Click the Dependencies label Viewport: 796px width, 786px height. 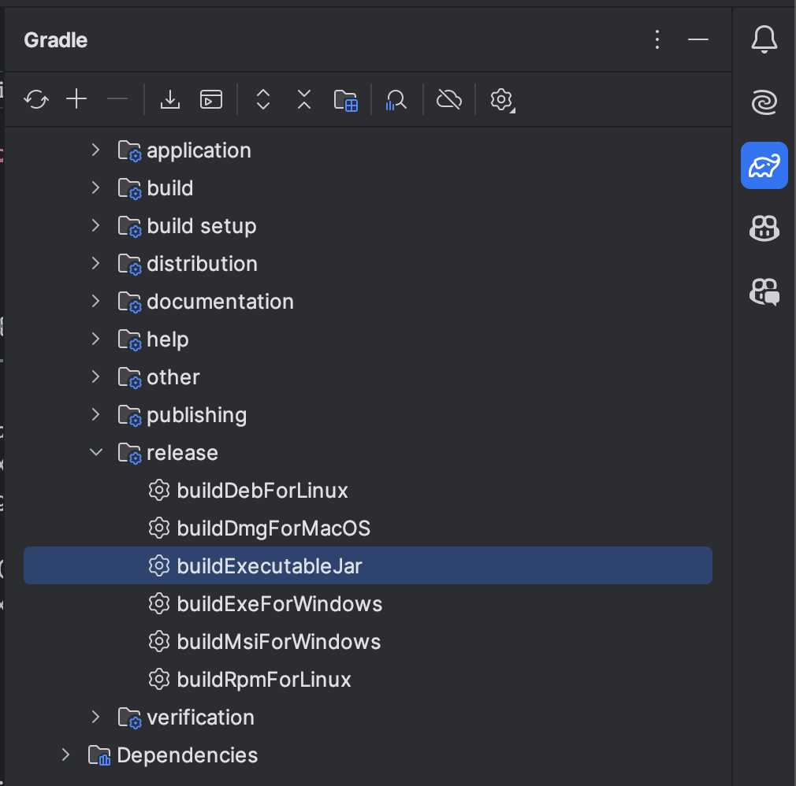coord(188,755)
